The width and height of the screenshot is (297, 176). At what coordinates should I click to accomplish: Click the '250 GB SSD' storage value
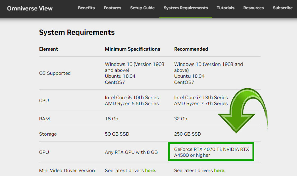coord(187,134)
